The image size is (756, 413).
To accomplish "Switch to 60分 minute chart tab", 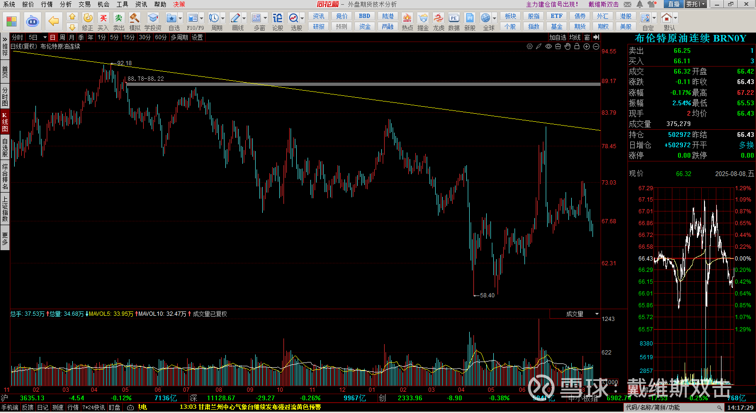I will click(161, 37).
